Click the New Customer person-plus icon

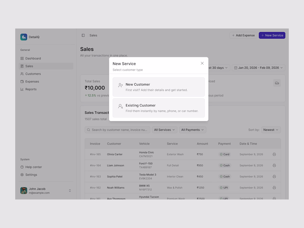(120, 85)
